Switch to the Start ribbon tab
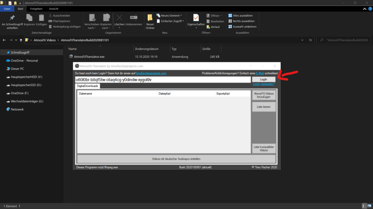The width and height of the screenshot is (373, 209). point(20,9)
